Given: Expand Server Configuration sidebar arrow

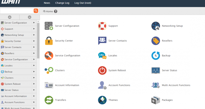Looking at the screenshot, I should point(34,23).
